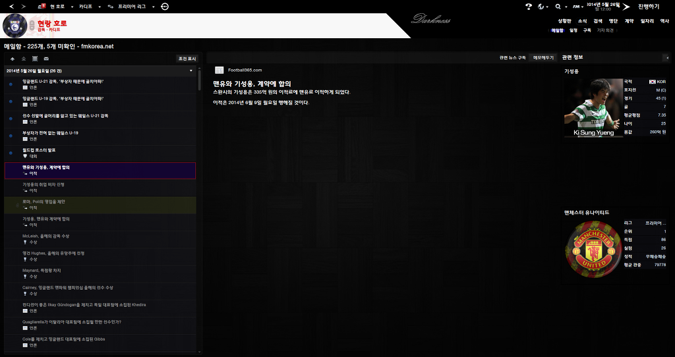
Task: Open mail 로마, Polli의 영입을 제안
Action: pyautogui.click(x=100, y=205)
